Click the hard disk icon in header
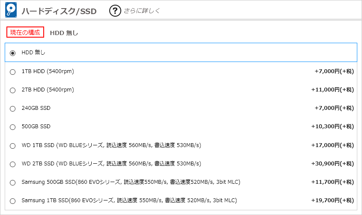Screen dimensions: 362x215 [11, 10]
